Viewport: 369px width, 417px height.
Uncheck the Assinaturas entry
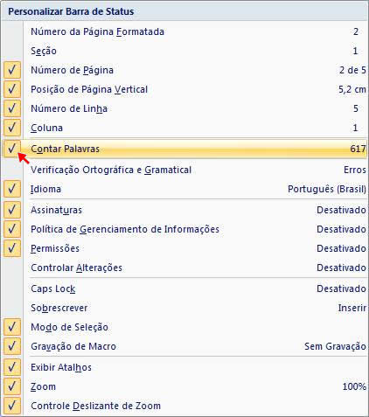click(184, 210)
